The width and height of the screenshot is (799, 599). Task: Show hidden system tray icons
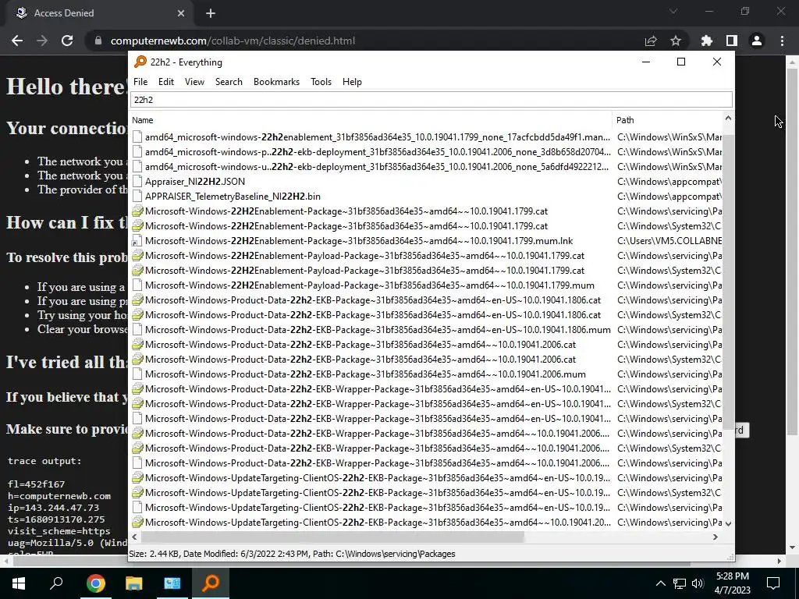(660, 583)
